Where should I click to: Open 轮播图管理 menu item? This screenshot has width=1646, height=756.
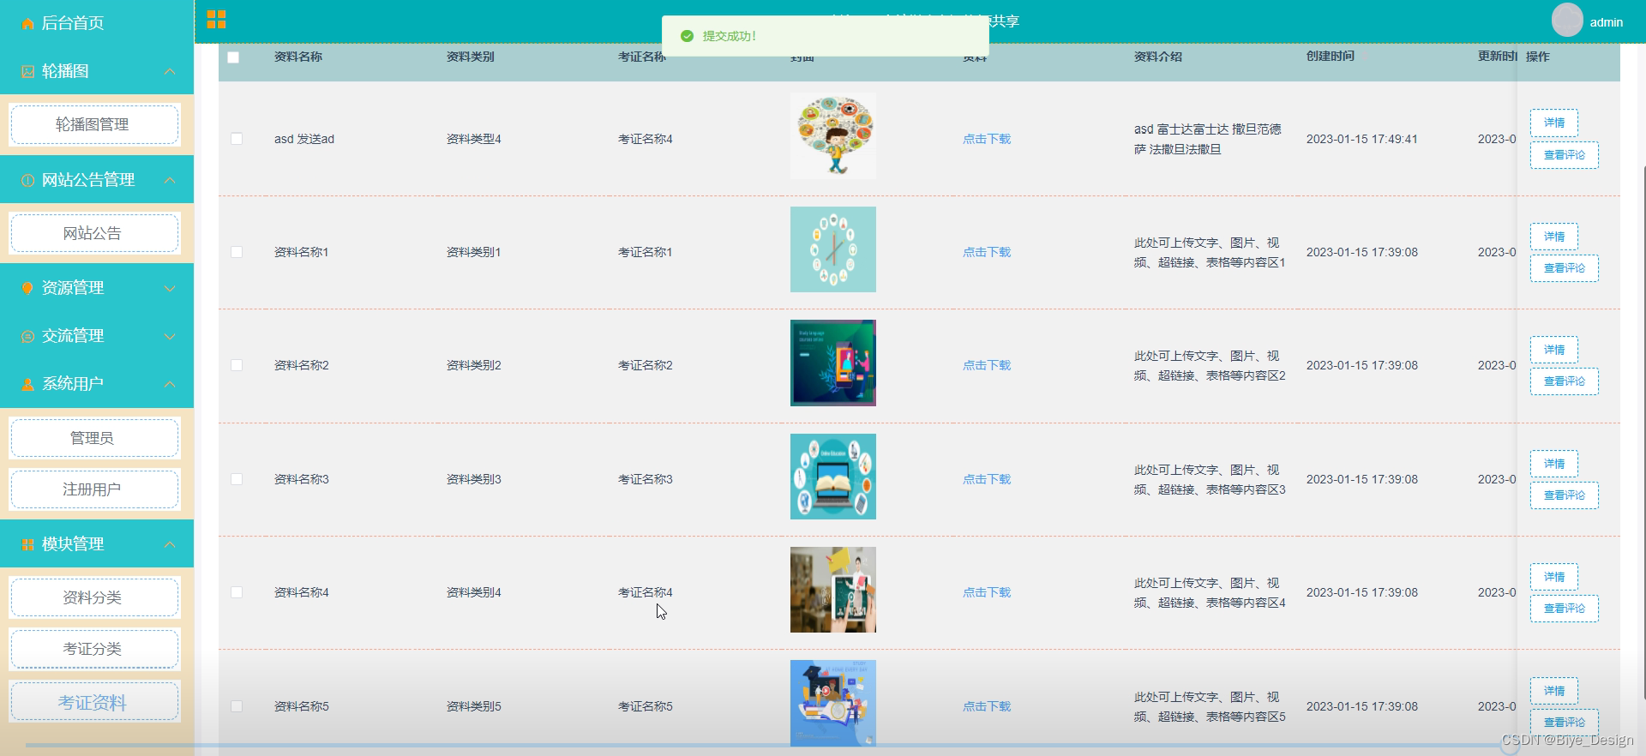(94, 124)
